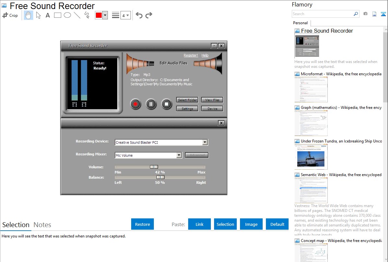Pick the ellipse shape tool
The height and width of the screenshot is (262, 388).
coord(67,15)
